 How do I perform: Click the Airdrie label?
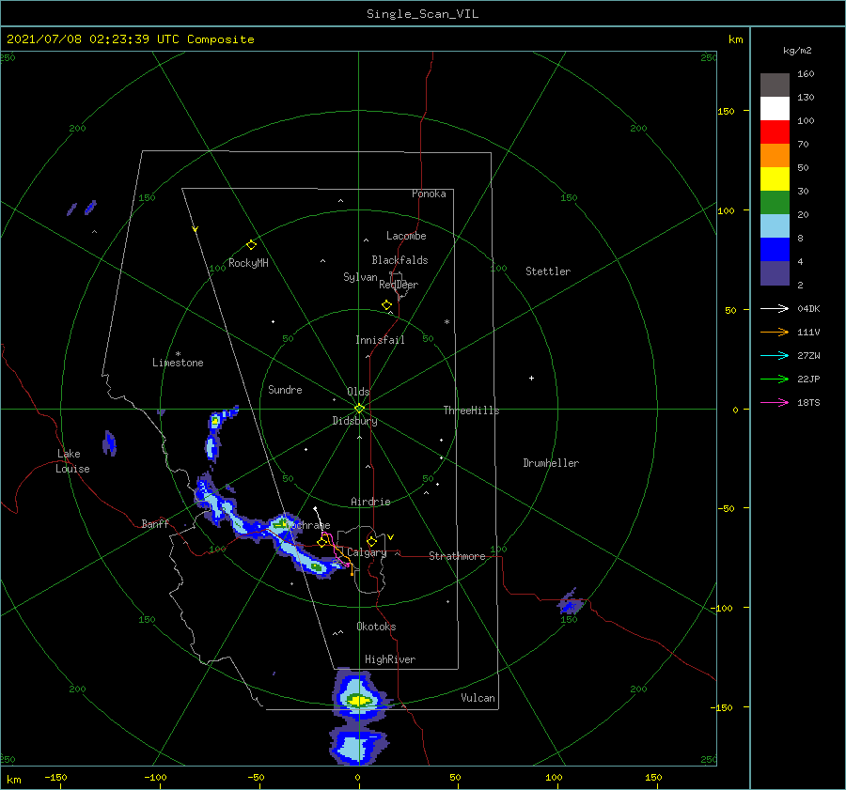[x=370, y=502]
